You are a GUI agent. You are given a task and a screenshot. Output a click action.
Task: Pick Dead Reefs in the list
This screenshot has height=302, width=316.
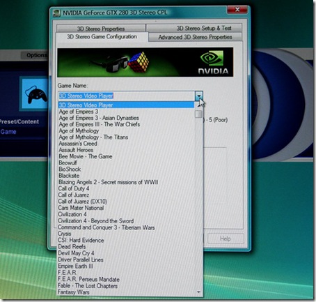pyautogui.click(x=126, y=247)
